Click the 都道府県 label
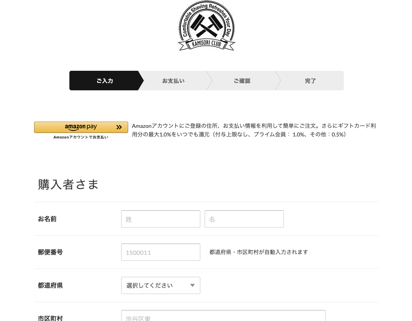This screenshot has height=321, width=412. click(x=50, y=285)
